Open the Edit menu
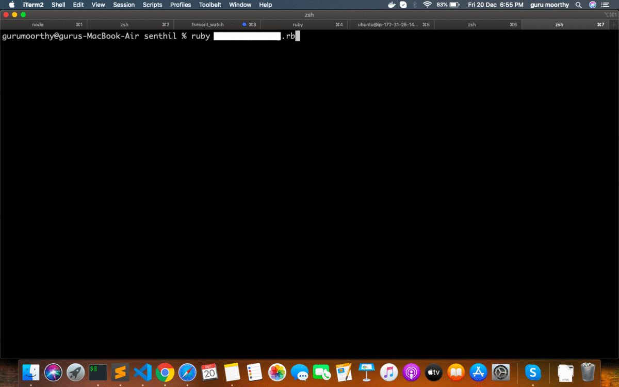 click(x=78, y=5)
